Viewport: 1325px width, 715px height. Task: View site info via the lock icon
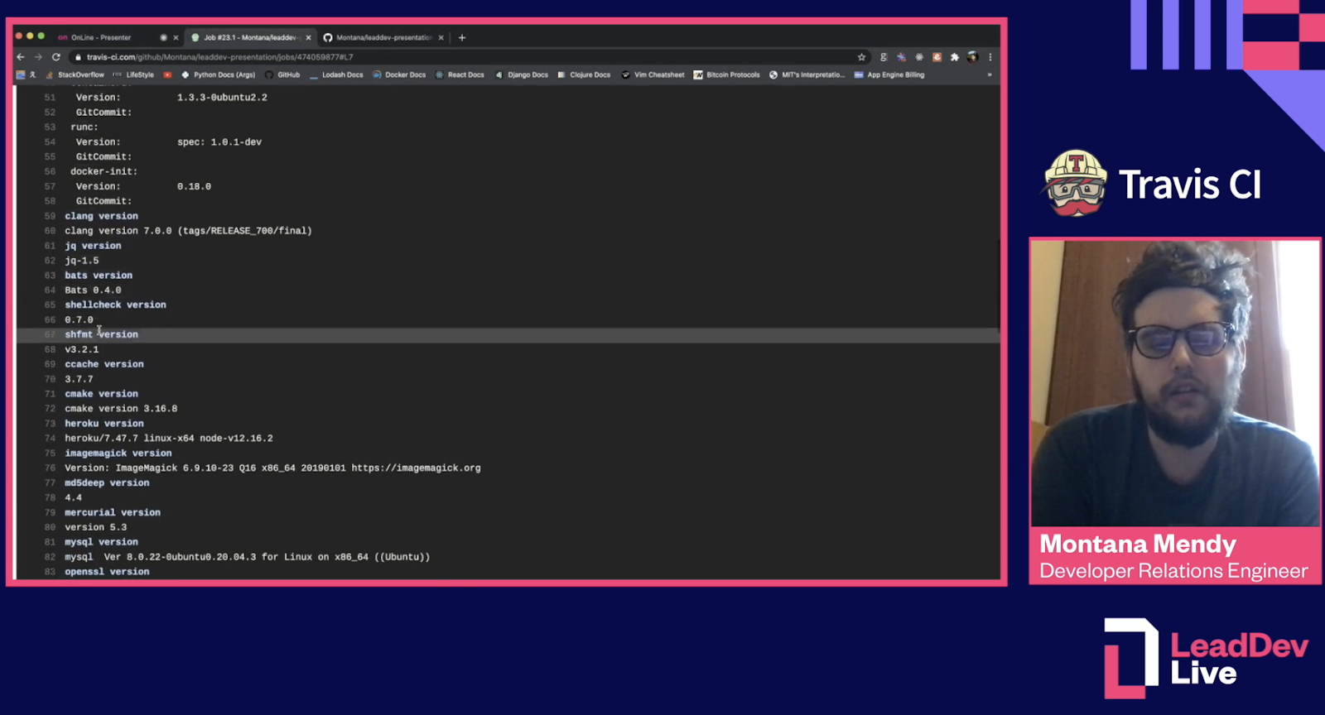[78, 57]
